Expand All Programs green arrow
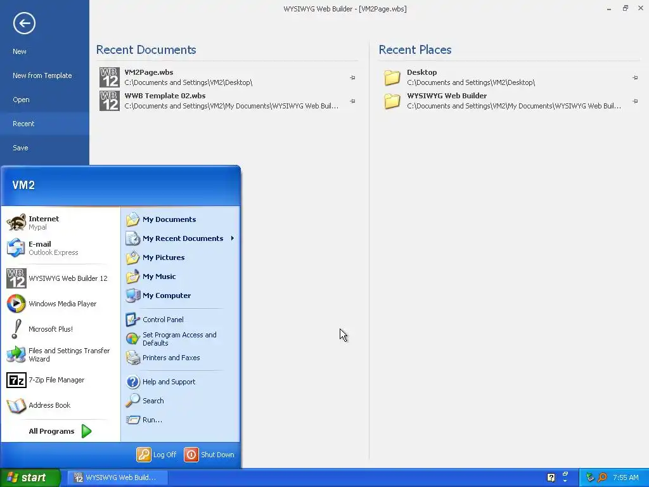Viewport: 649px width, 487px height. 86,431
